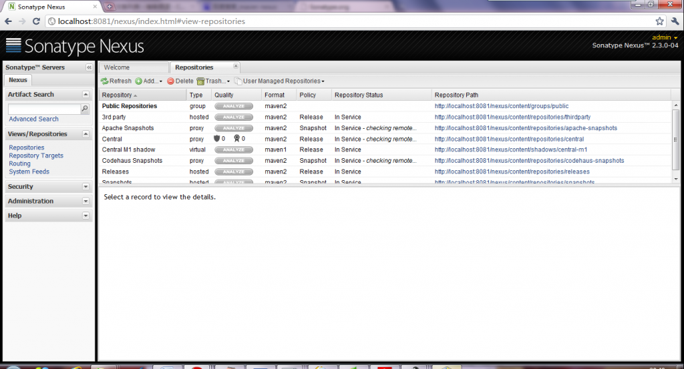The image size is (684, 369).
Task: Click the Central license ribbon icon
Action: coord(237,139)
